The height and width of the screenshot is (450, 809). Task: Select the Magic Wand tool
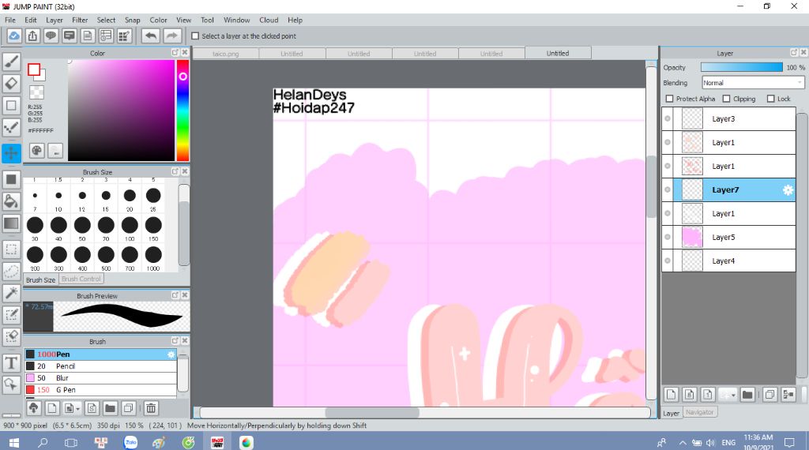point(11,293)
